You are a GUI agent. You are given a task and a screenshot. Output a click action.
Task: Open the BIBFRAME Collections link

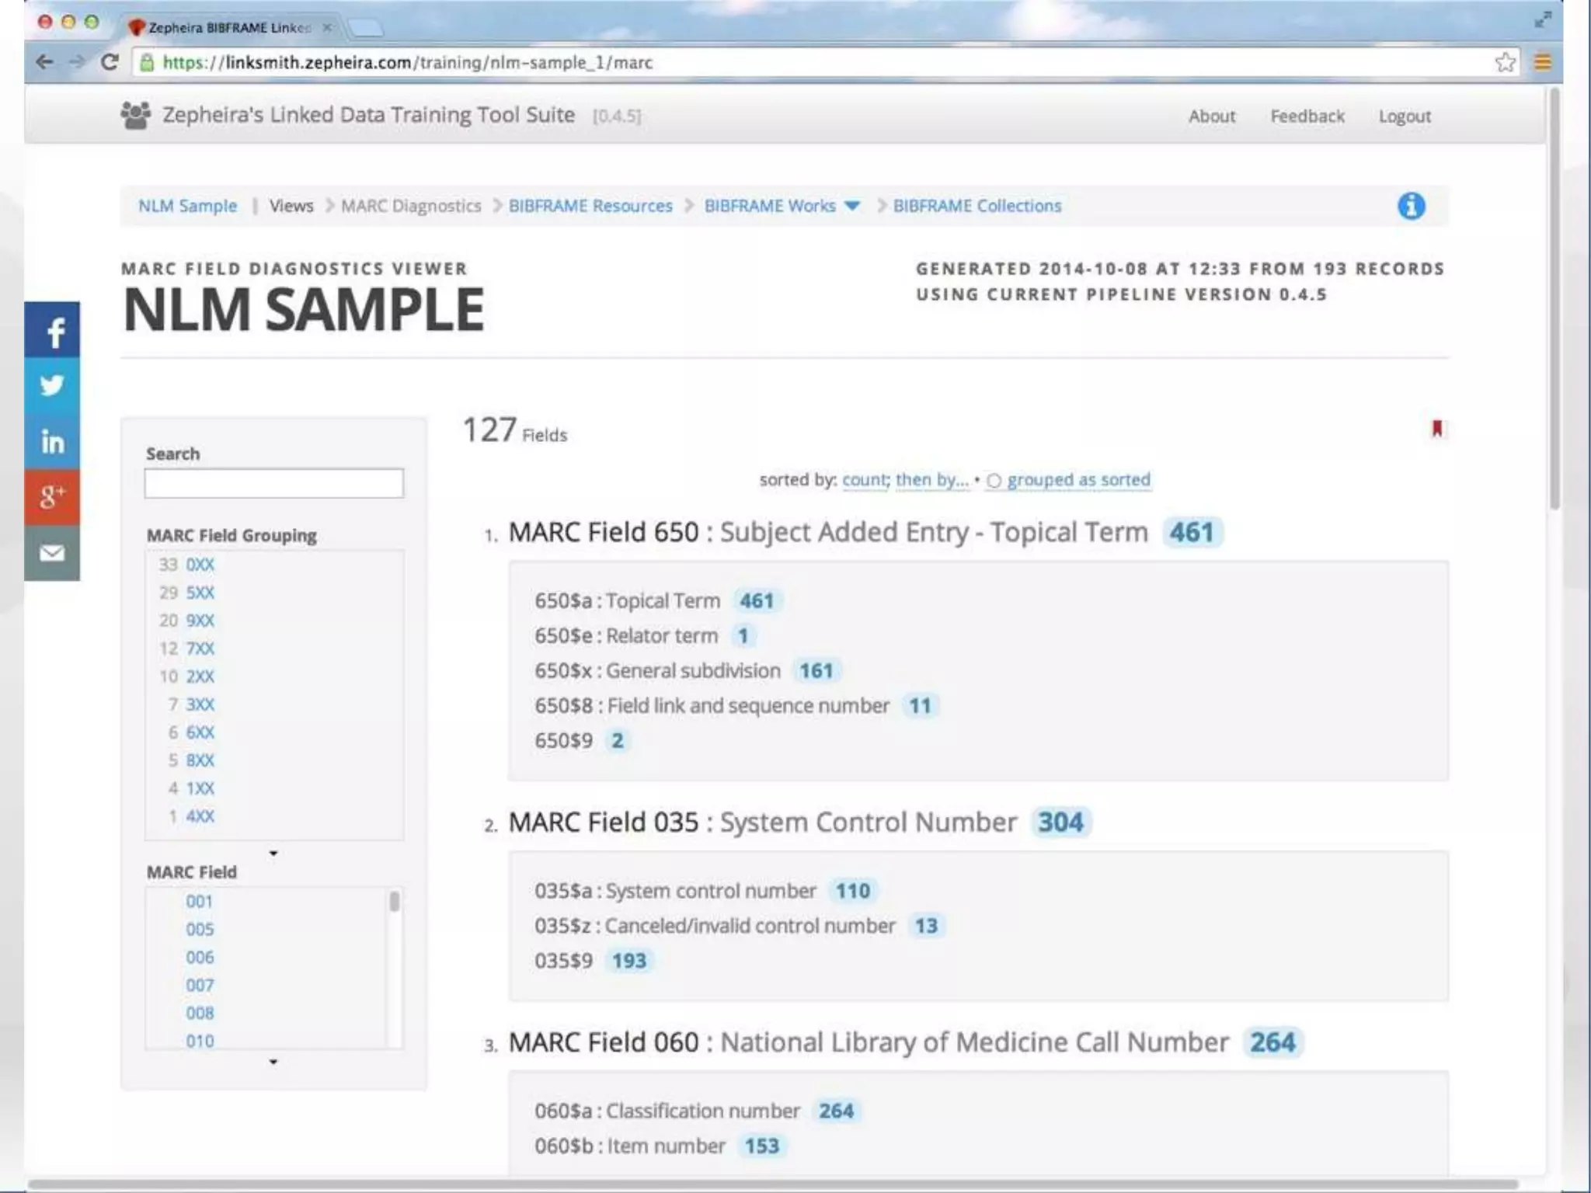coord(977,206)
